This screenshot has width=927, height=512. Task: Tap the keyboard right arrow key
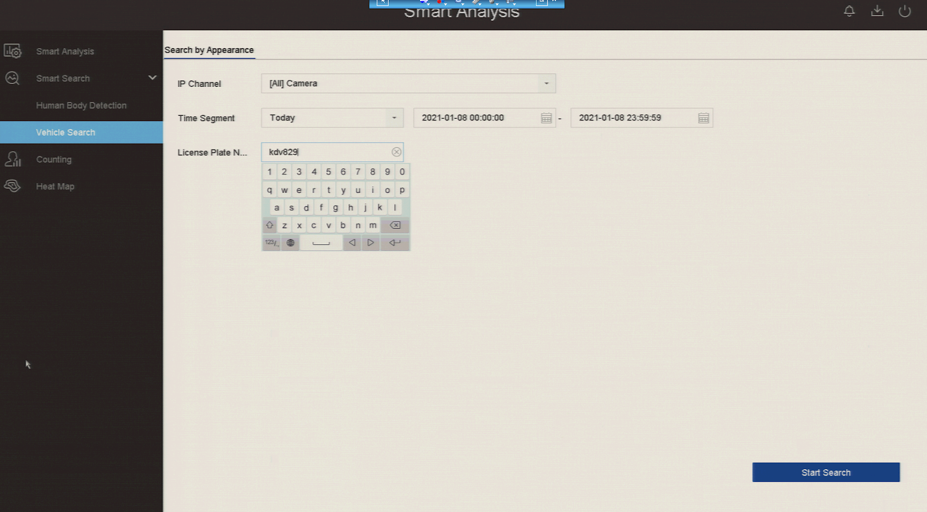(x=371, y=243)
